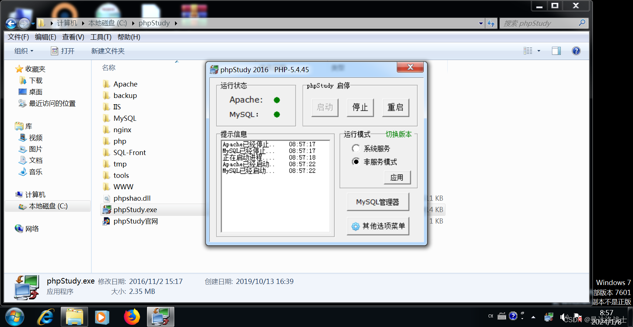The width and height of the screenshot is (633, 327).
Task: Open 图片 library in sidebar
Action: pos(31,149)
